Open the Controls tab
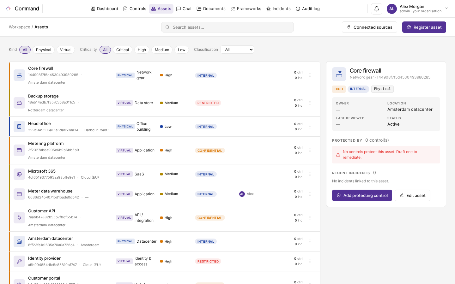 click(135, 9)
